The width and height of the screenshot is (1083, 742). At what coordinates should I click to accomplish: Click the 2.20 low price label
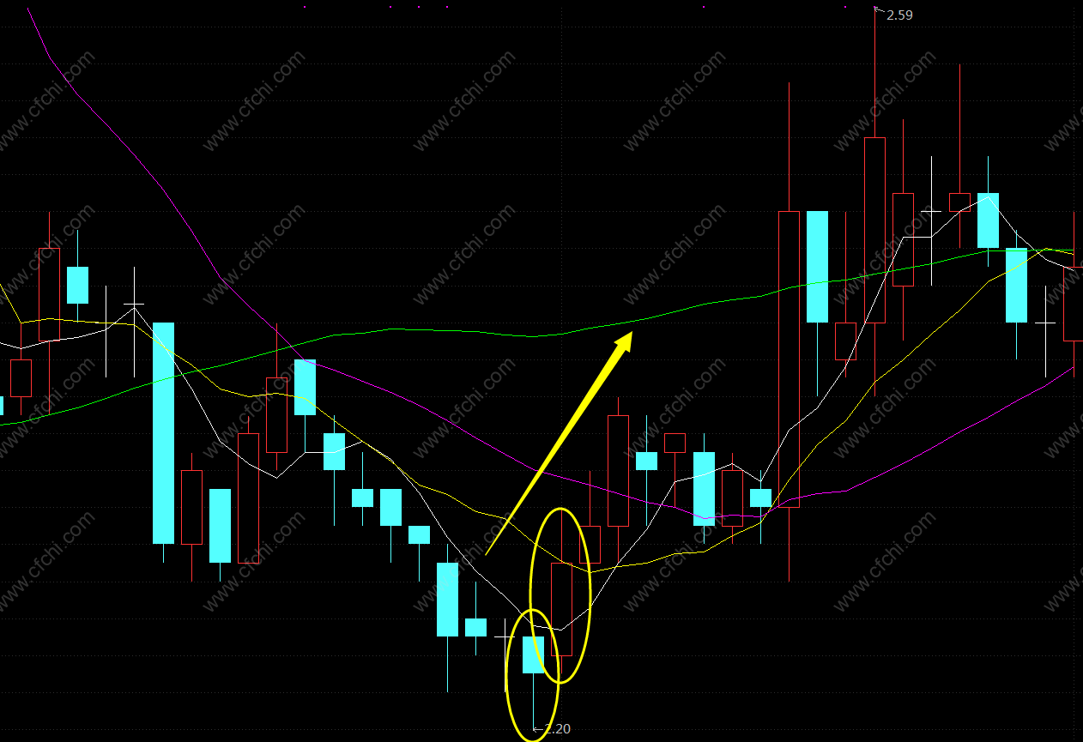pyautogui.click(x=558, y=729)
